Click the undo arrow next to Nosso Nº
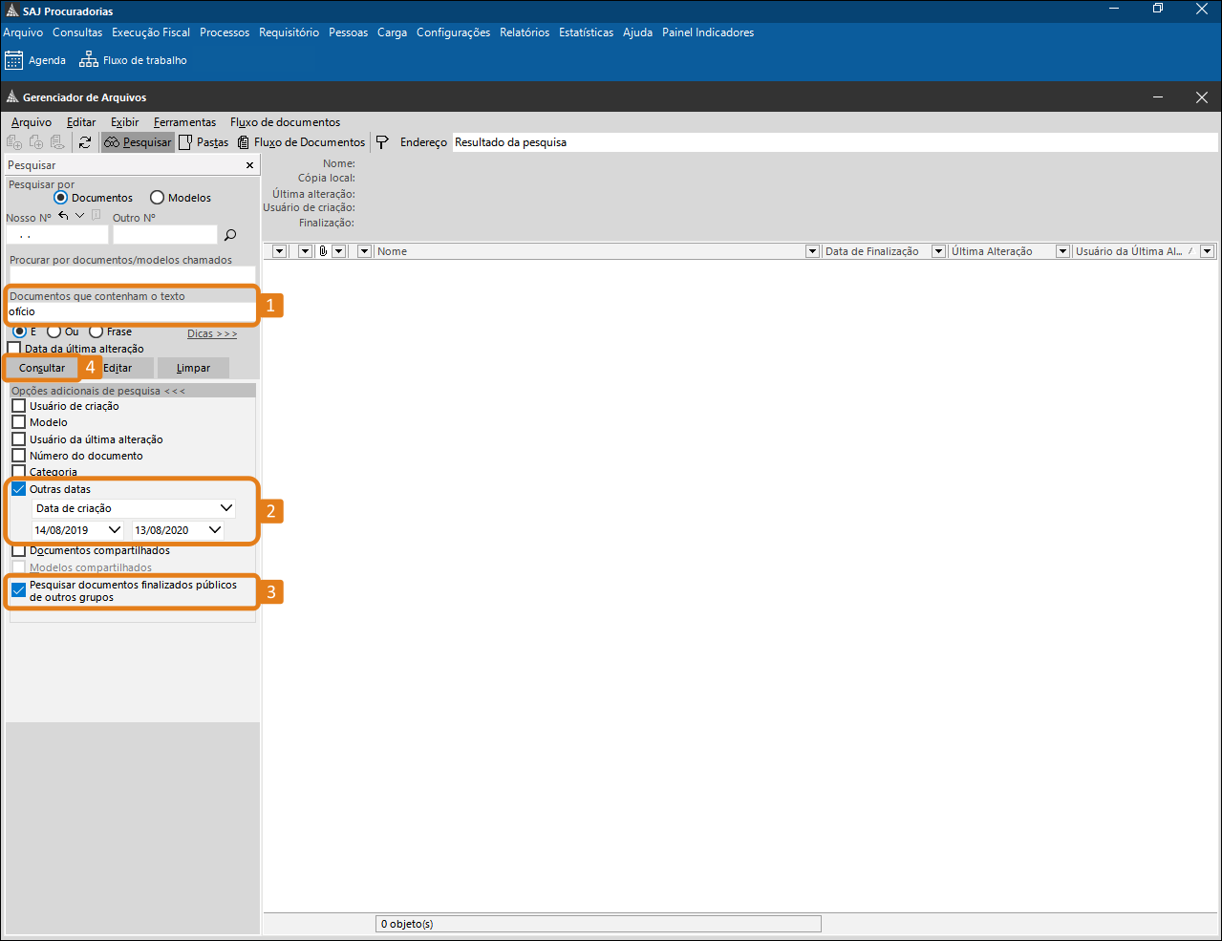 pos(63,216)
